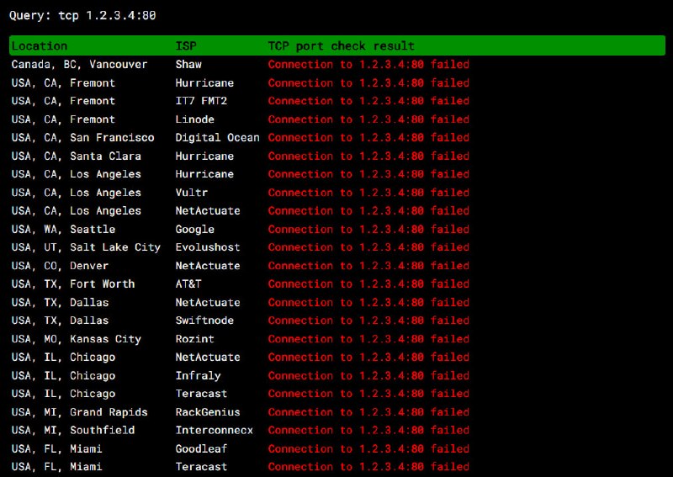Image resolution: width=673 pixels, height=477 pixels.
Task: Select the Infraly ISP entry
Action: coord(198,376)
